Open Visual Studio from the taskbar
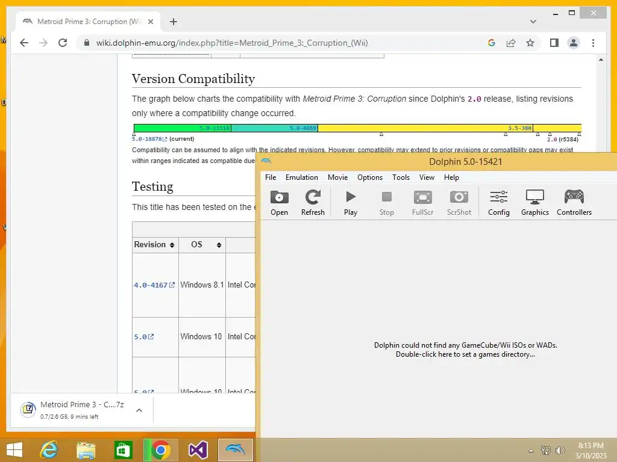This screenshot has height=462, width=617. point(198,450)
